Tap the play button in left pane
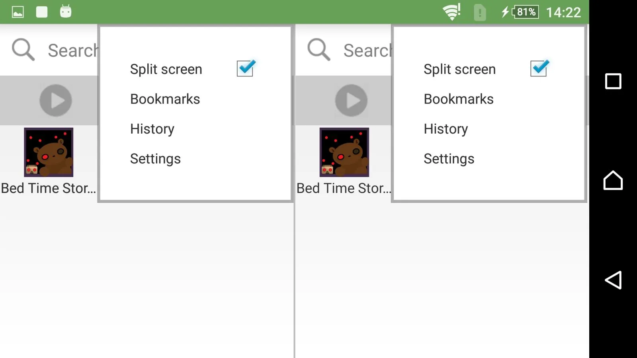The height and width of the screenshot is (358, 637). (x=56, y=100)
